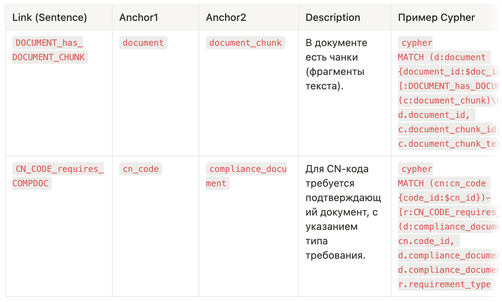Select the "cn_code" anchor code tag
The width and height of the screenshot is (502, 302).
(x=140, y=169)
